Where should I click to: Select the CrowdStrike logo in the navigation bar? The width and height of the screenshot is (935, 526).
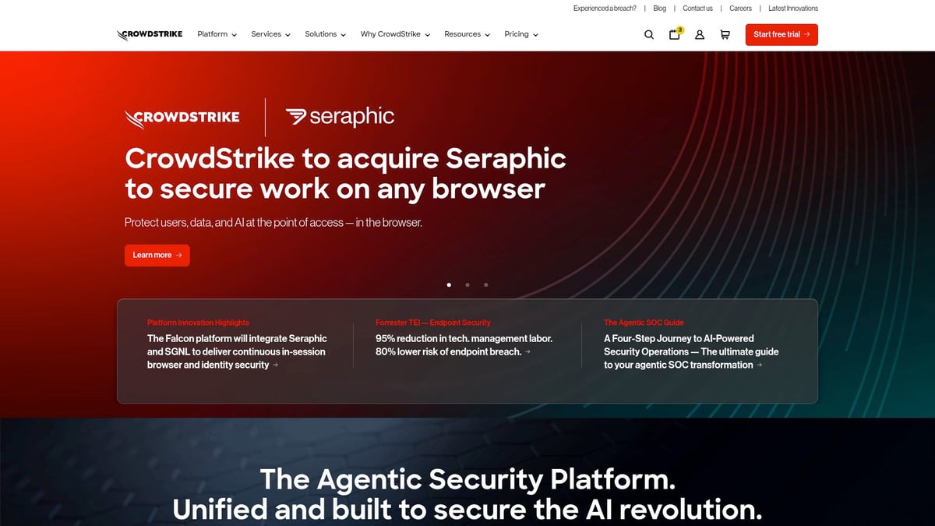point(150,34)
